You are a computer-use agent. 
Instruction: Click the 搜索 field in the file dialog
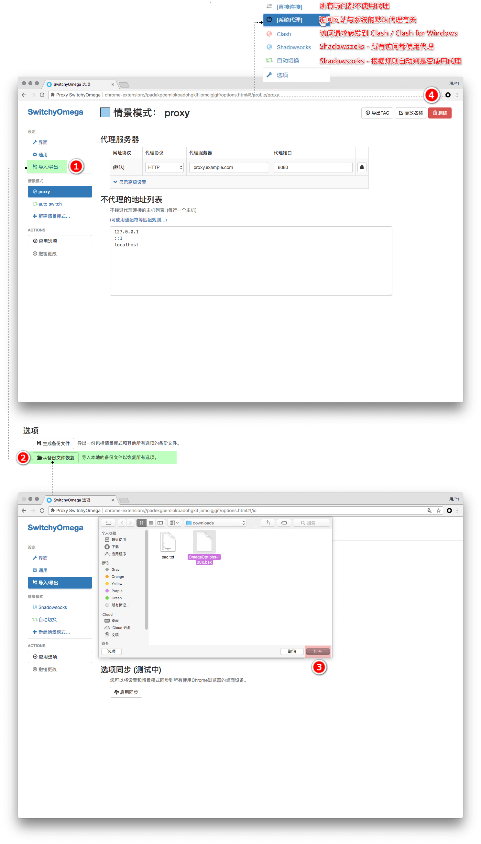(x=311, y=523)
